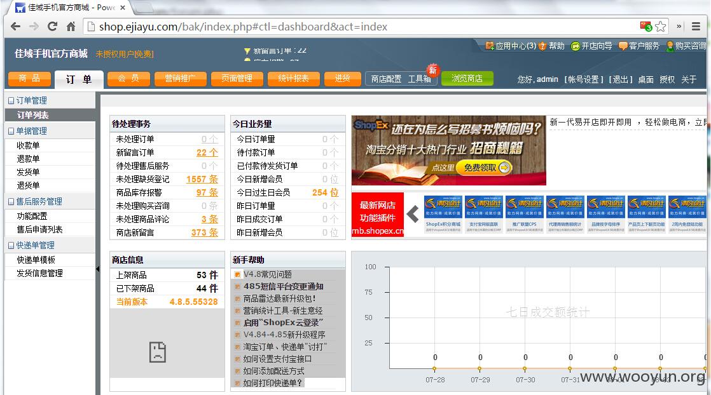Click the 免费领取 banner button
Screen dimensions: 711x395
click(484, 168)
